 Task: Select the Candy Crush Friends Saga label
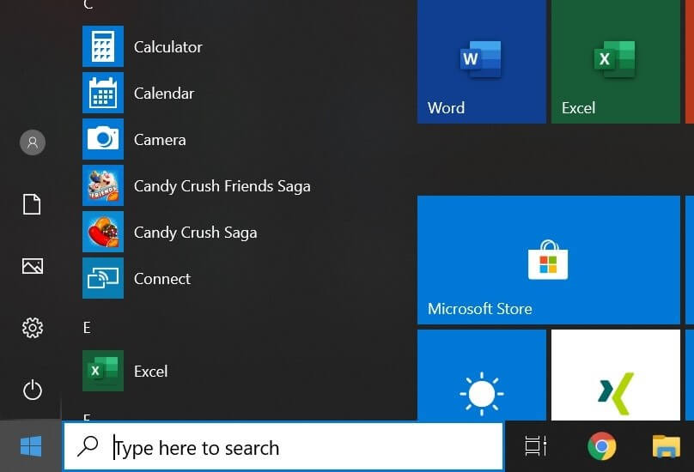[222, 186]
